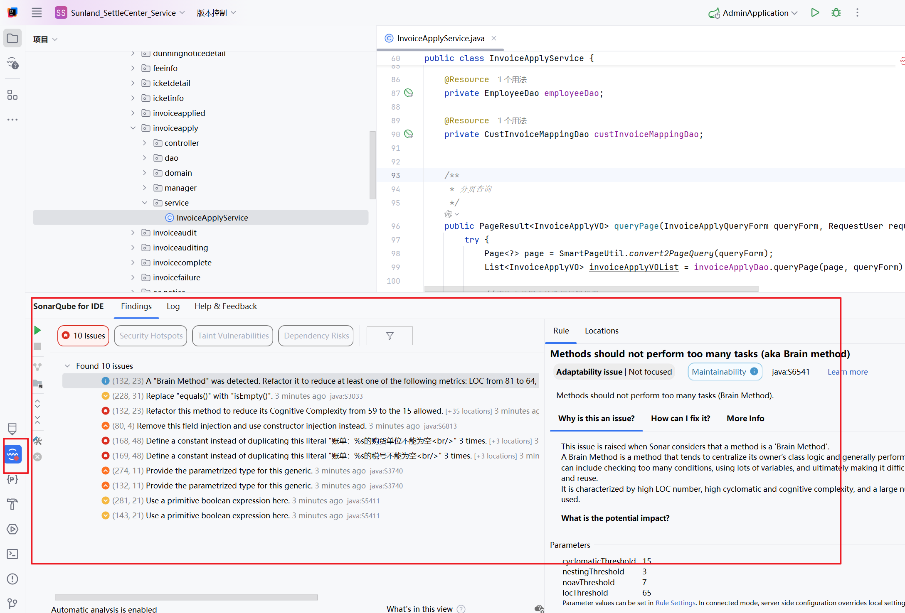
Task: Expand the manager folder
Action: [145, 188]
